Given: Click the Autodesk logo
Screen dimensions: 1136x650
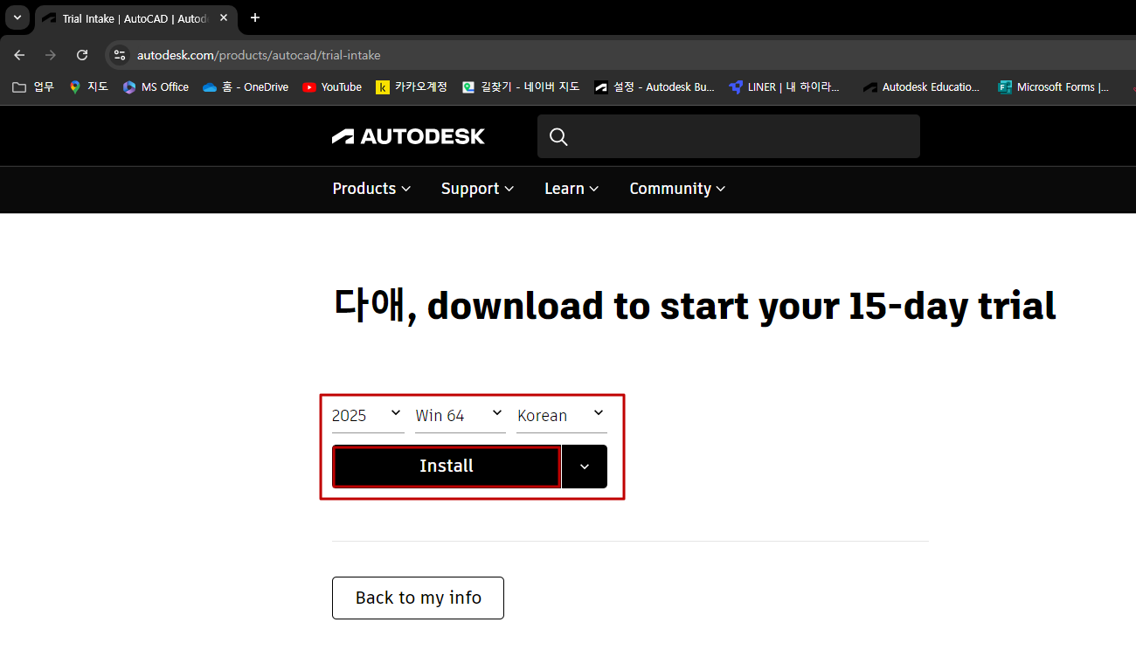Looking at the screenshot, I should [x=408, y=136].
